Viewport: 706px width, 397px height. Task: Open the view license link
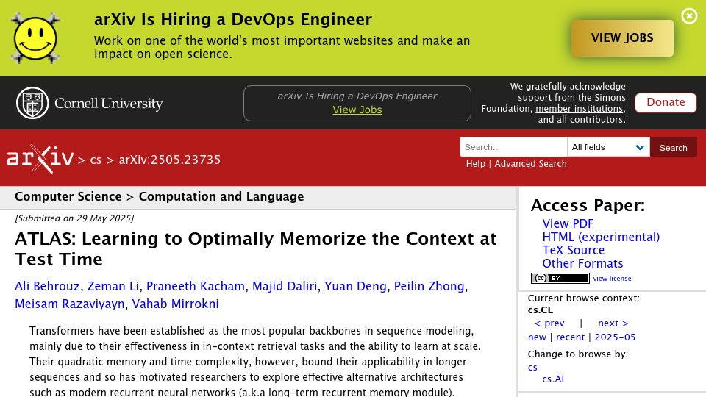coord(612,279)
